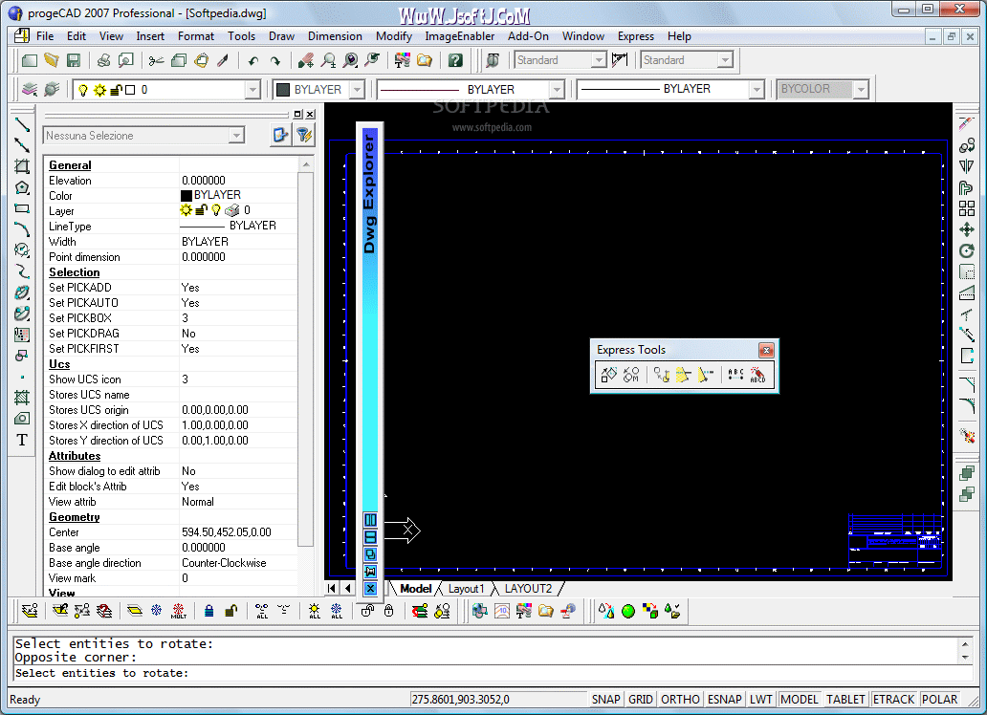Viewport: 987px width, 715px height.
Task: Open the BYCOLOR plot style dropdown
Action: 861,90
